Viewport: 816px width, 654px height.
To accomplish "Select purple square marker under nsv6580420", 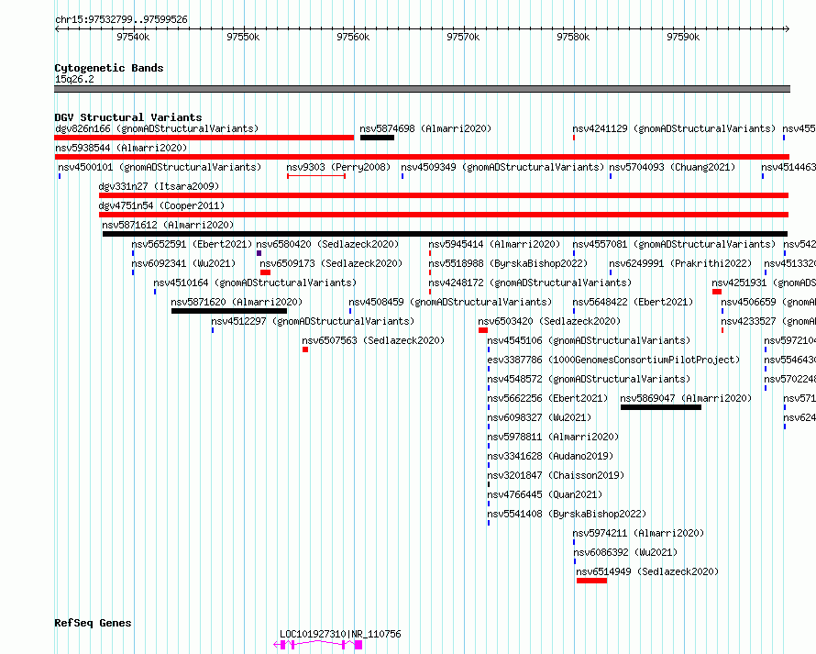I will pos(259,253).
